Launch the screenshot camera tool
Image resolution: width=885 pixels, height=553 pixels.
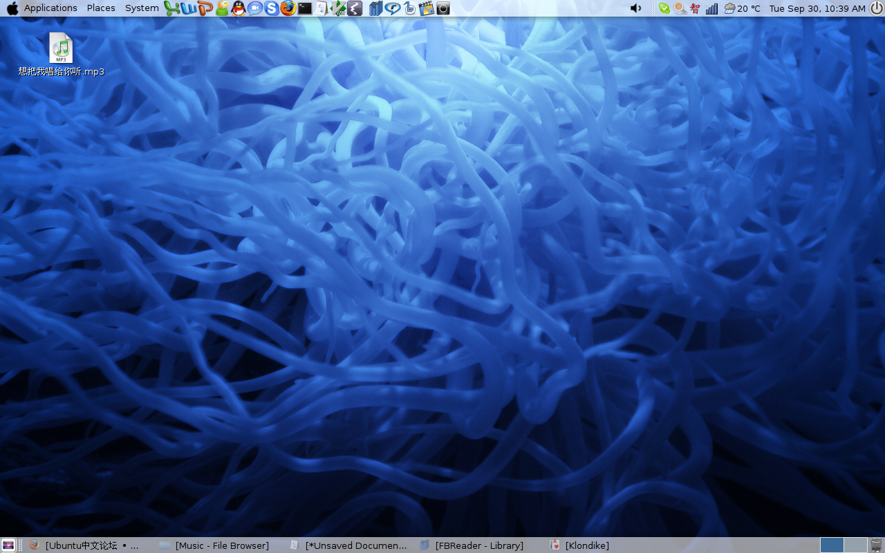click(443, 8)
